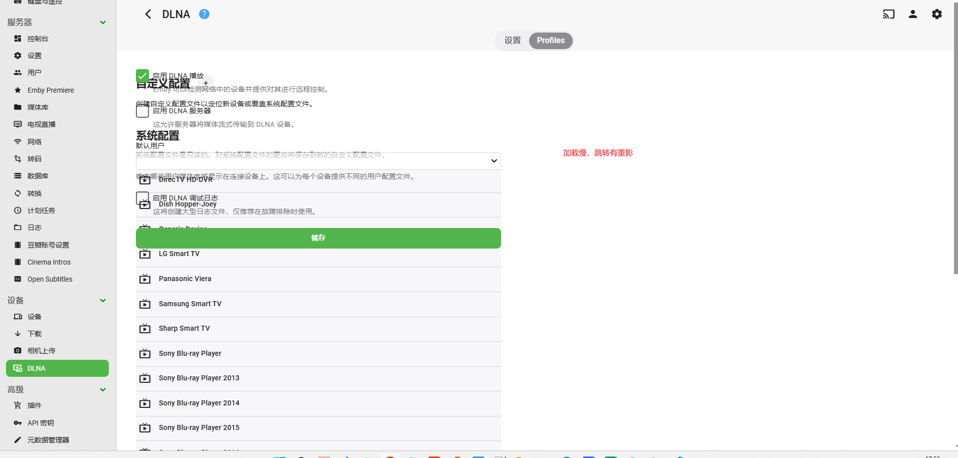Screen dimensions: 958x458
Task: Open the settings gear icon
Action: click(x=936, y=15)
